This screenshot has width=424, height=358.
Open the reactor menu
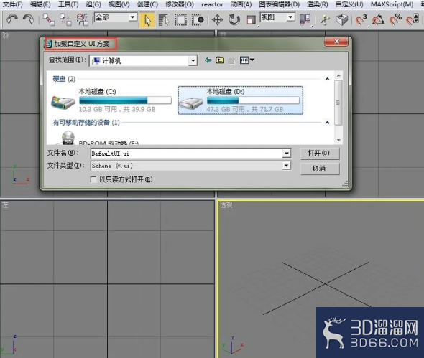click(212, 4)
